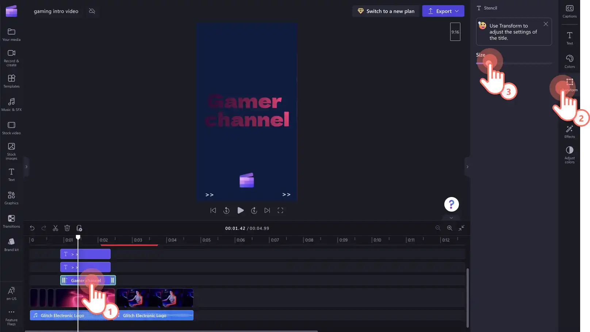Select the Effects tool in right sidebar
This screenshot has height=332, width=590.
point(570,132)
